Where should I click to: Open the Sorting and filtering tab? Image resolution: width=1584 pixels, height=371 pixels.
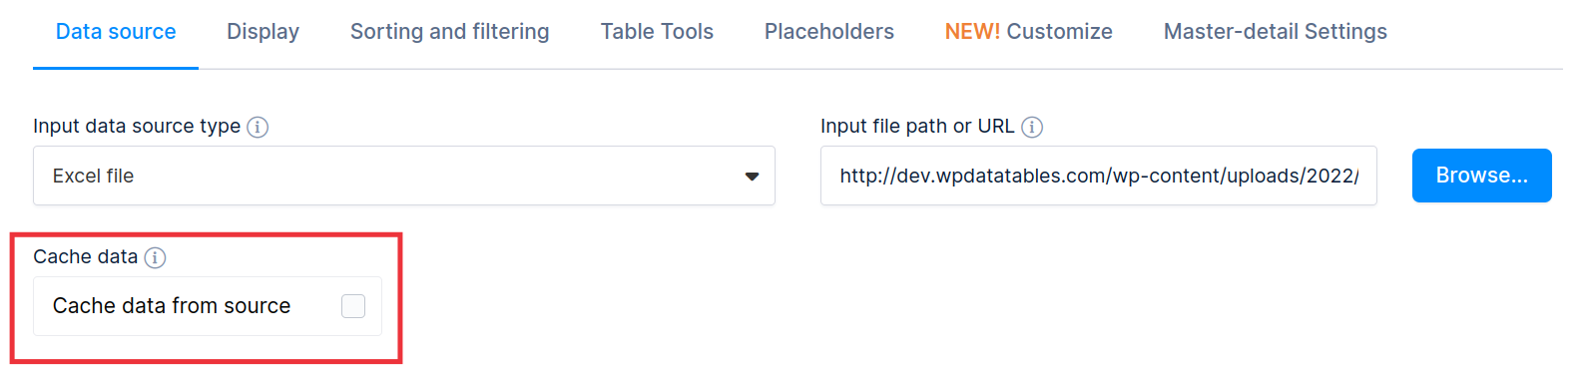[449, 32]
